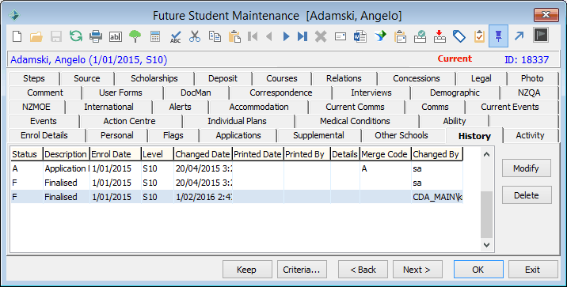This screenshot has height=287, width=567.
Task: Sort by Changed Date column header
Action: pos(203,154)
